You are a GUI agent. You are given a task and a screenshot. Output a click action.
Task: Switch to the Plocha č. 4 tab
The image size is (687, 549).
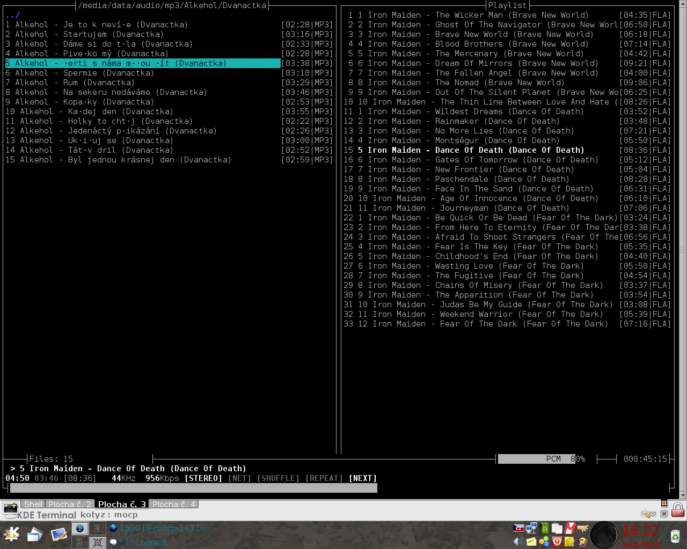tap(174, 504)
